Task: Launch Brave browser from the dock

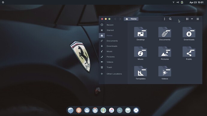Action: (79, 110)
